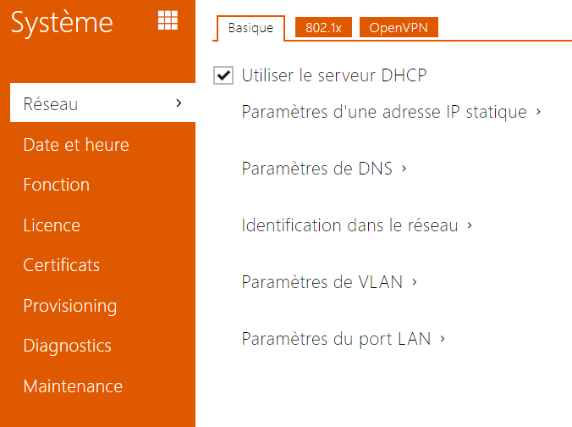Image resolution: width=572 pixels, height=427 pixels.
Task: Expand the Paramètres de VLAN section
Action: pos(329,282)
